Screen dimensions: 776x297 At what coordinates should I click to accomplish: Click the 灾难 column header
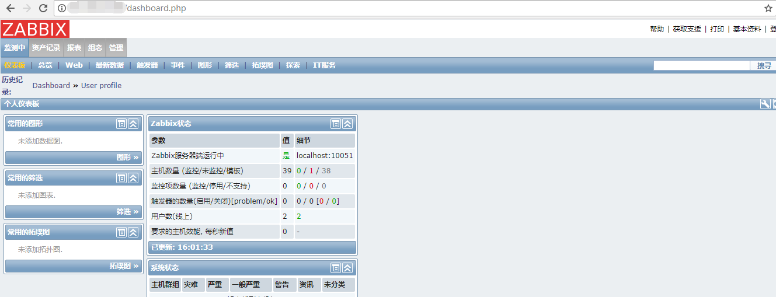pos(193,285)
